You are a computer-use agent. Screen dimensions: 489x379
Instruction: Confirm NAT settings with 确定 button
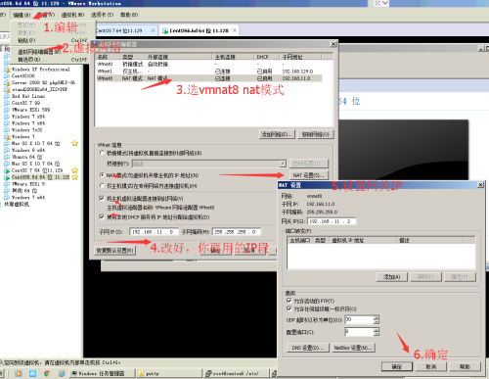pyautogui.click(x=397, y=366)
